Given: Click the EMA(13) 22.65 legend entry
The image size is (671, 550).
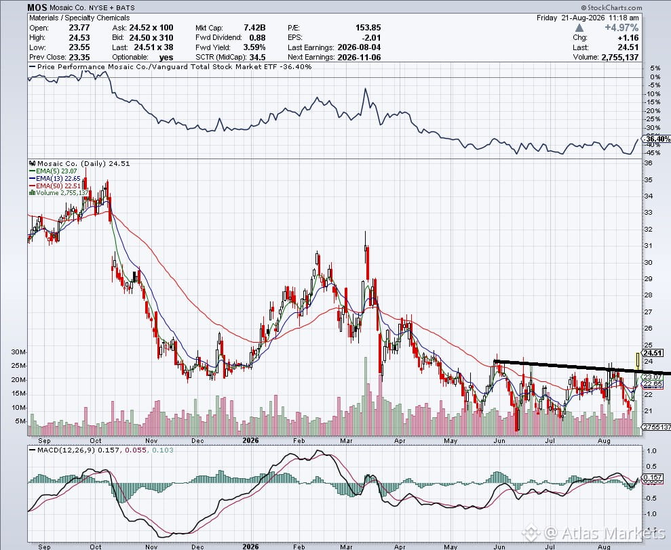Looking at the screenshot, I should click(54, 178).
